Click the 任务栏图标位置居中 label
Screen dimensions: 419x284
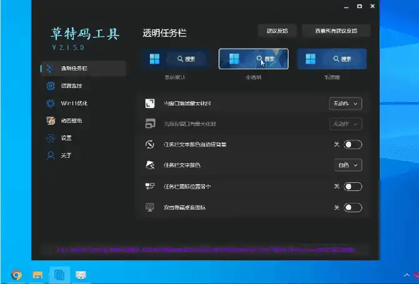coord(187,187)
